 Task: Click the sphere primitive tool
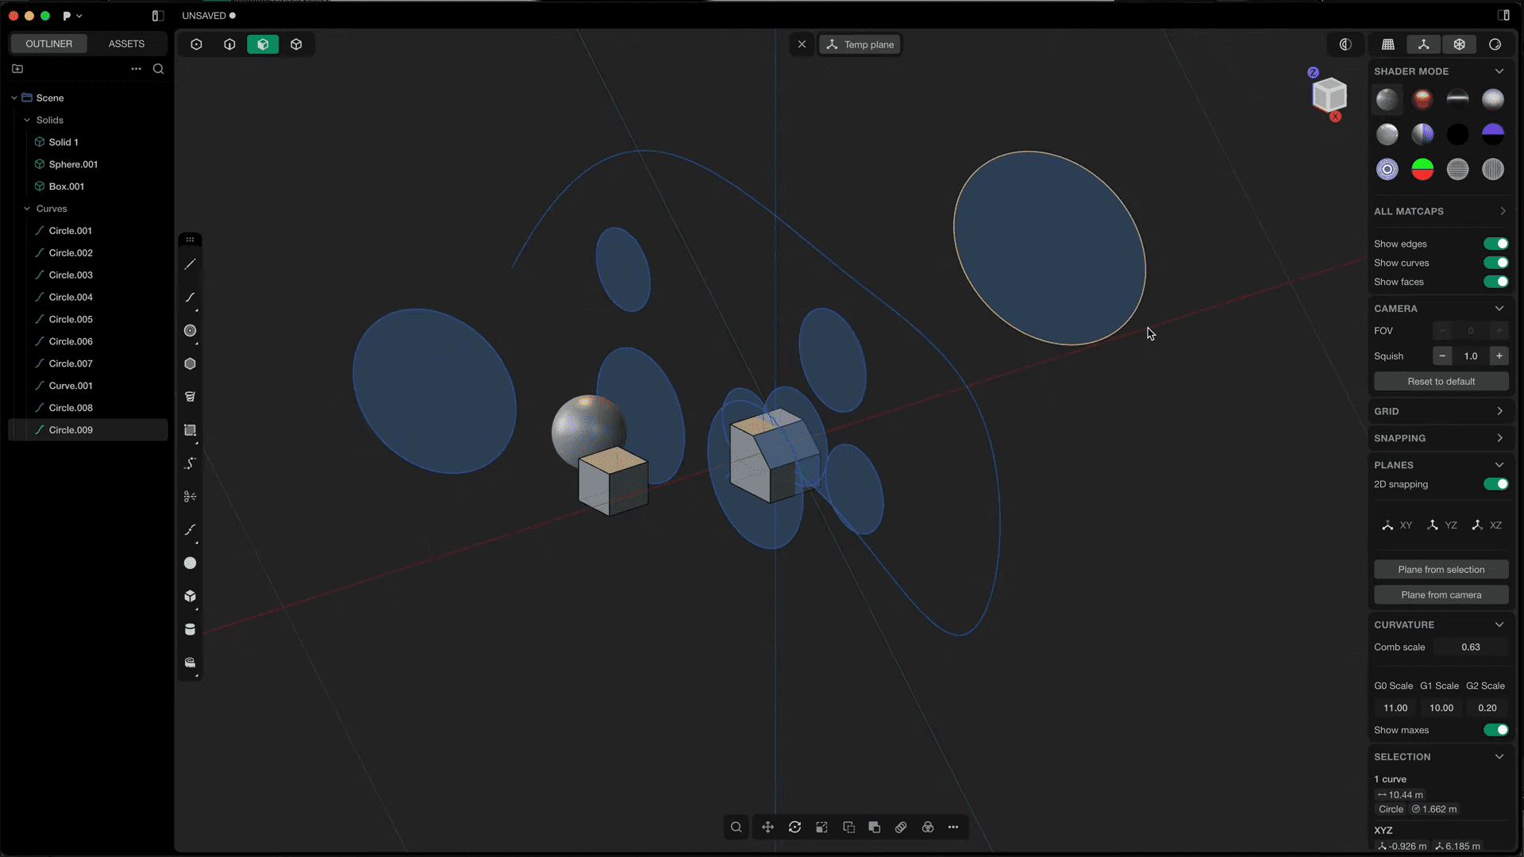pyautogui.click(x=190, y=563)
